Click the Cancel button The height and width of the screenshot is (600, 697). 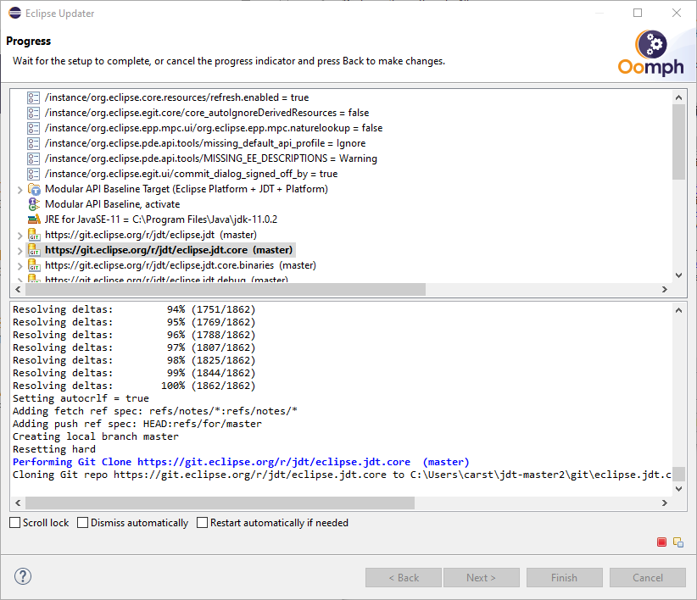click(x=648, y=578)
